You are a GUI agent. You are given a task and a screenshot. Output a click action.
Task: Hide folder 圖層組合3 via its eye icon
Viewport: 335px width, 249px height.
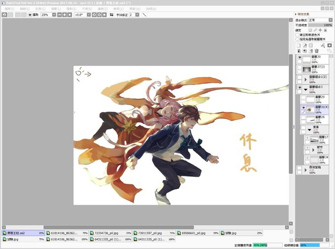tap(300, 87)
